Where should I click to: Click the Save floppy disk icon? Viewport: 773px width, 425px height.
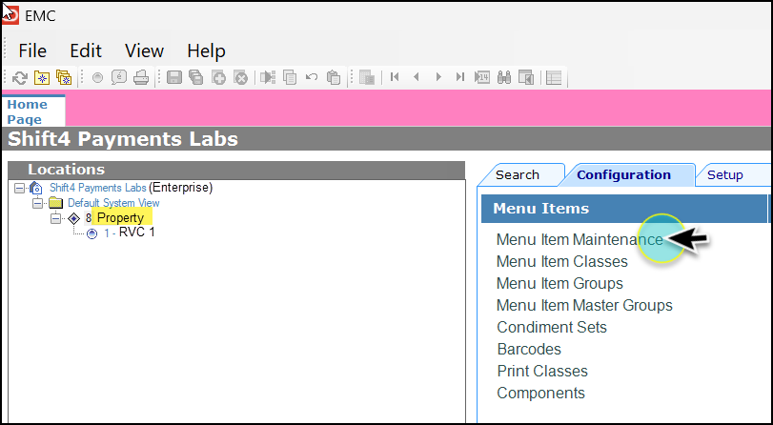click(x=174, y=77)
